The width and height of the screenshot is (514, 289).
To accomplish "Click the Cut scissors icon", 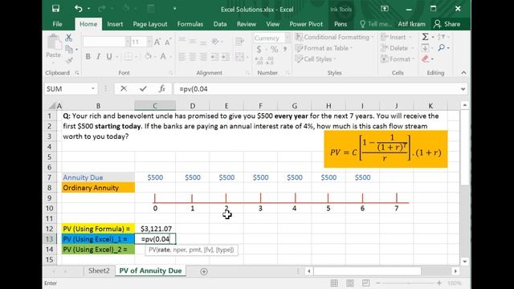I will click(68, 38).
